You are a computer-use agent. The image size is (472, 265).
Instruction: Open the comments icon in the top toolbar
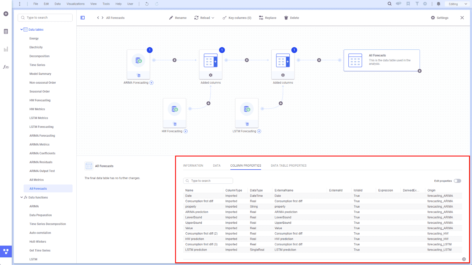pyautogui.click(x=399, y=4)
